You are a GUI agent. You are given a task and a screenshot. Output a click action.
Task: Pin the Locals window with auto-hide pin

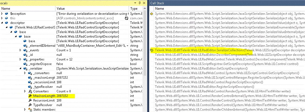click(x=140, y=3)
